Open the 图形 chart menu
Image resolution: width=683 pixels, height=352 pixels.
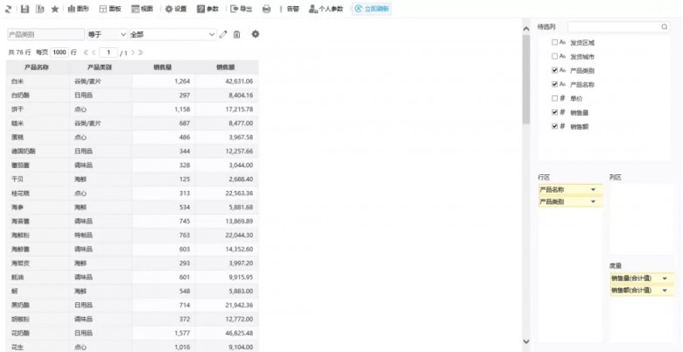(x=78, y=9)
